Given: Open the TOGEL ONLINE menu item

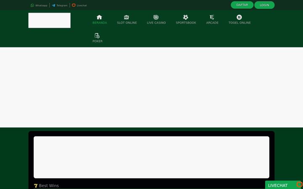Looking at the screenshot, I should 239,20.
